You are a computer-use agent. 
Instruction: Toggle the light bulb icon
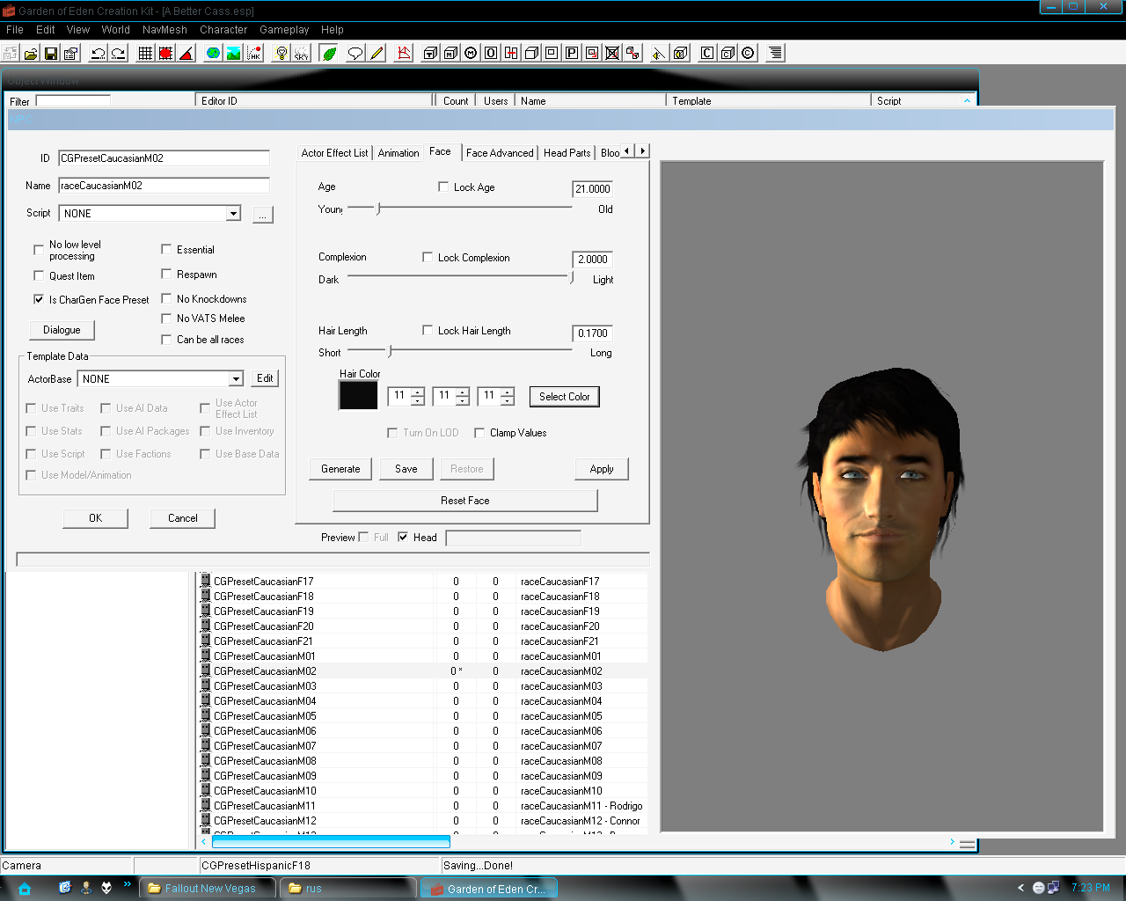281,54
